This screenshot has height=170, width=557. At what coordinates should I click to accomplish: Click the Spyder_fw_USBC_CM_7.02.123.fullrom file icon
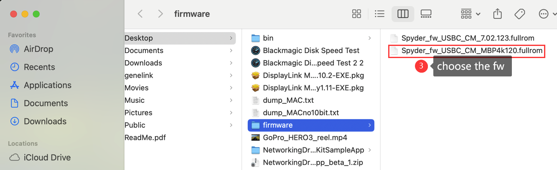tap(394, 38)
